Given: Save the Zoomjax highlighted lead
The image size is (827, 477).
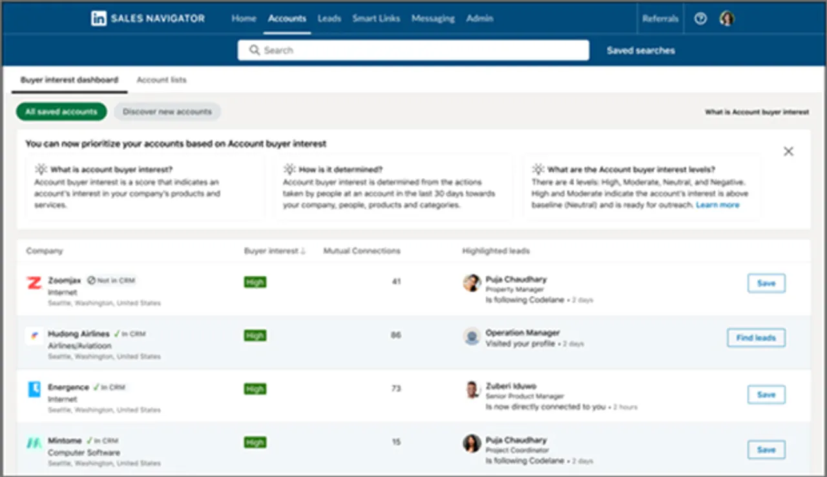Looking at the screenshot, I should (x=766, y=283).
